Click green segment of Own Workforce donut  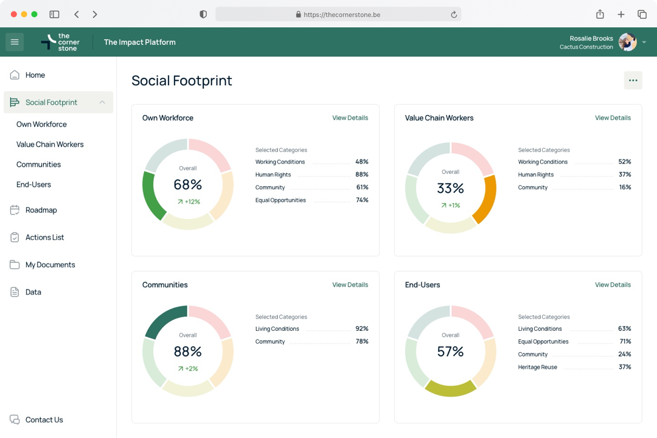(151, 195)
